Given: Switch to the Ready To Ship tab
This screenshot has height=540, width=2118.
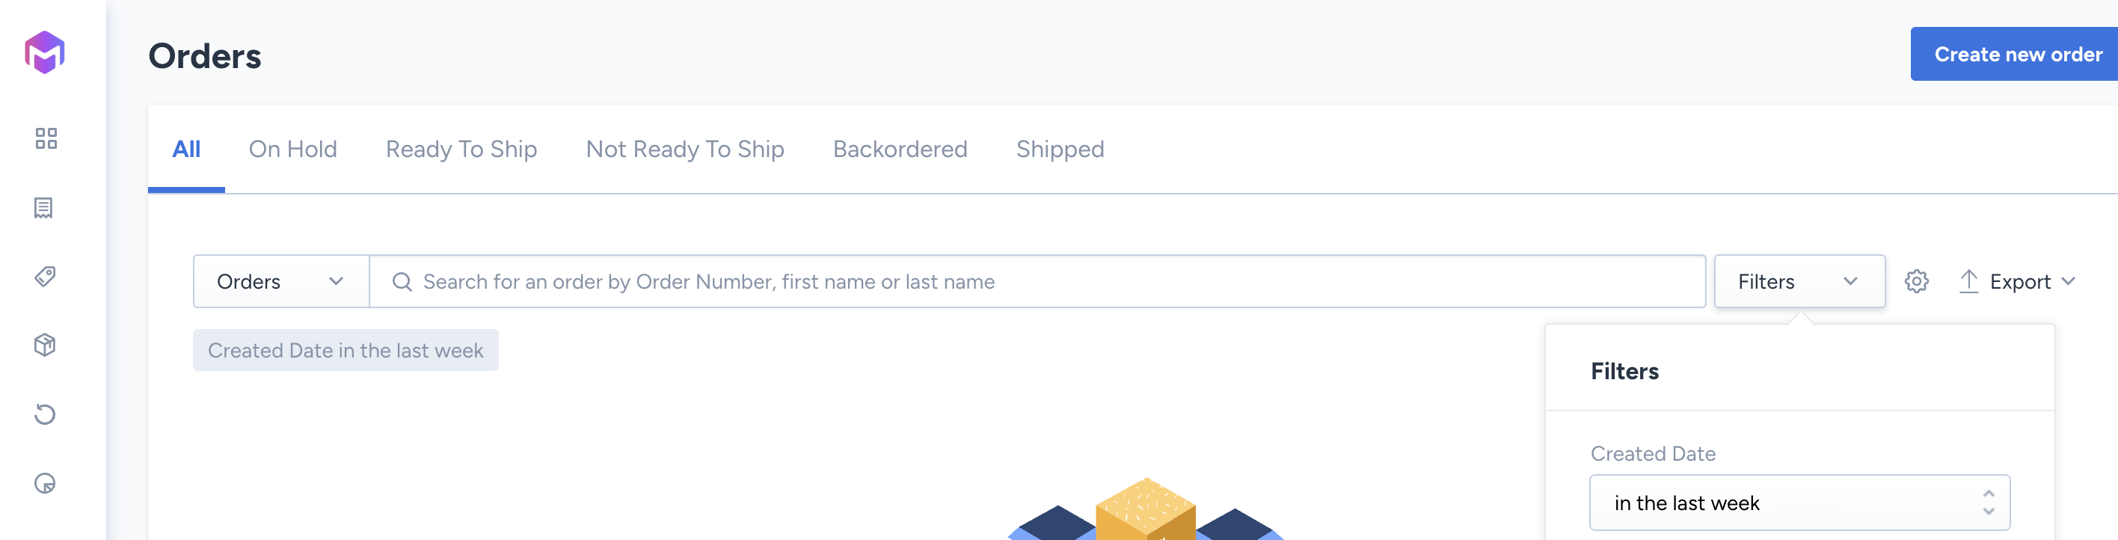Looking at the screenshot, I should click(461, 149).
